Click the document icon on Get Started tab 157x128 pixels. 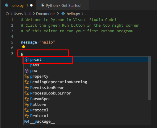[x=43, y=5]
